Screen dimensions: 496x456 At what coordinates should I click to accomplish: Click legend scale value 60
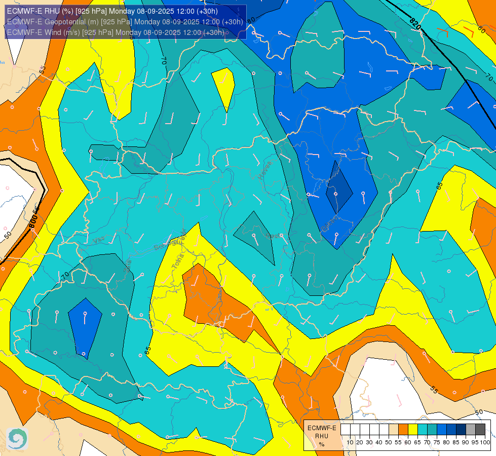coord(408,442)
